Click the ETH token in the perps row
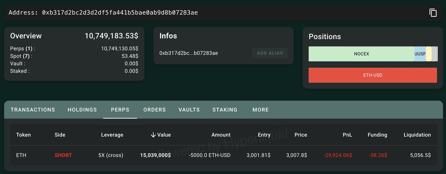This screenshot has height=174, width=446. (x=21, y=155)
